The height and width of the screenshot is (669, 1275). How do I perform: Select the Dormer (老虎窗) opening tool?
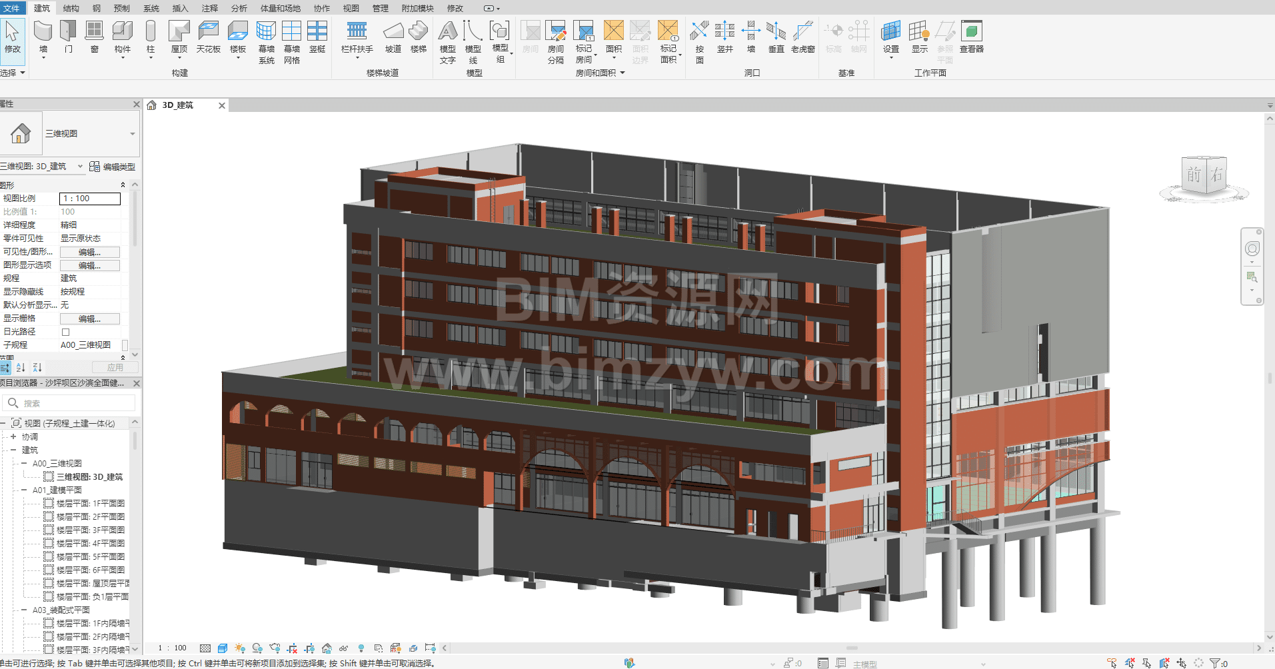[x=803, y=37]
